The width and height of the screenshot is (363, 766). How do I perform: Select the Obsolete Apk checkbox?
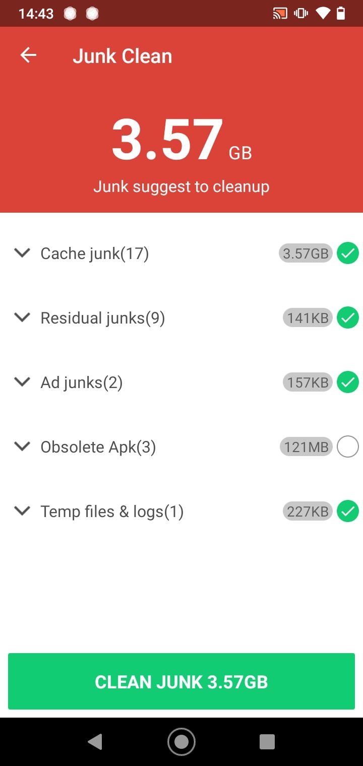347,447
